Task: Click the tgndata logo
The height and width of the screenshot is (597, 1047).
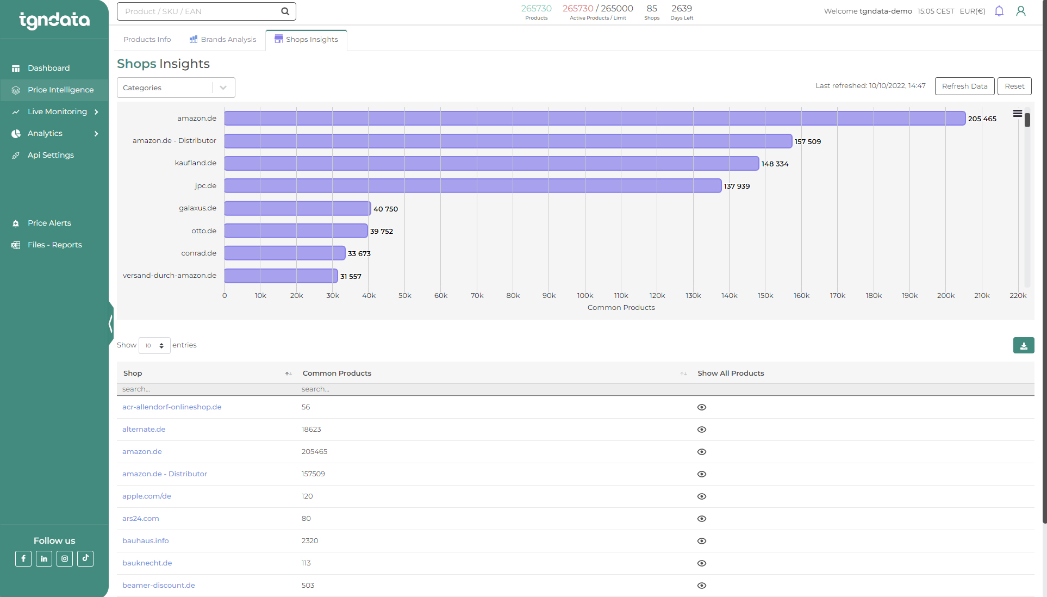Action: pos(54,20)
